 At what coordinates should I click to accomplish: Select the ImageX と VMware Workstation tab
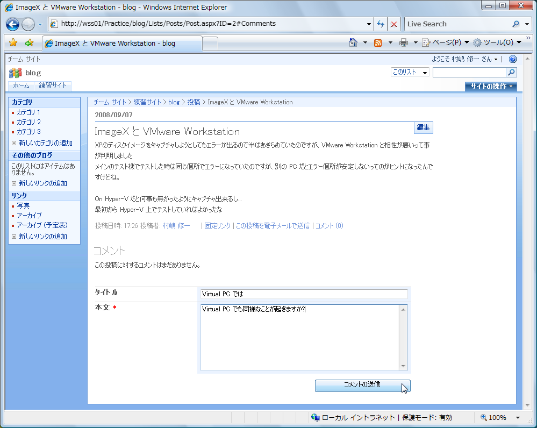pyautogui.click(x=122, y=44)
